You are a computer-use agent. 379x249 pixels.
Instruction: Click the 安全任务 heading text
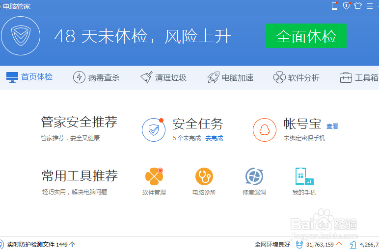click(x=197, y=124)
